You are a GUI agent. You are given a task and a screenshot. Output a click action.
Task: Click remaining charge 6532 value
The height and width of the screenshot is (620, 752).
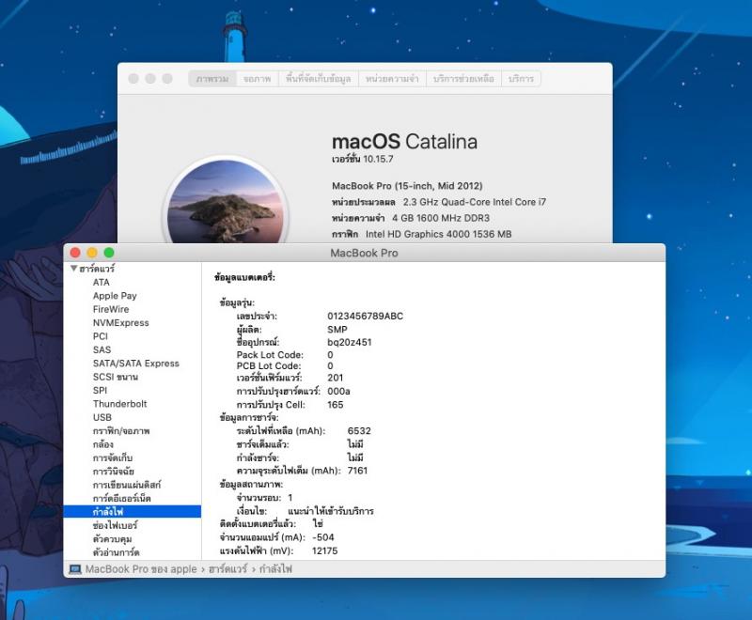point(359,431)
